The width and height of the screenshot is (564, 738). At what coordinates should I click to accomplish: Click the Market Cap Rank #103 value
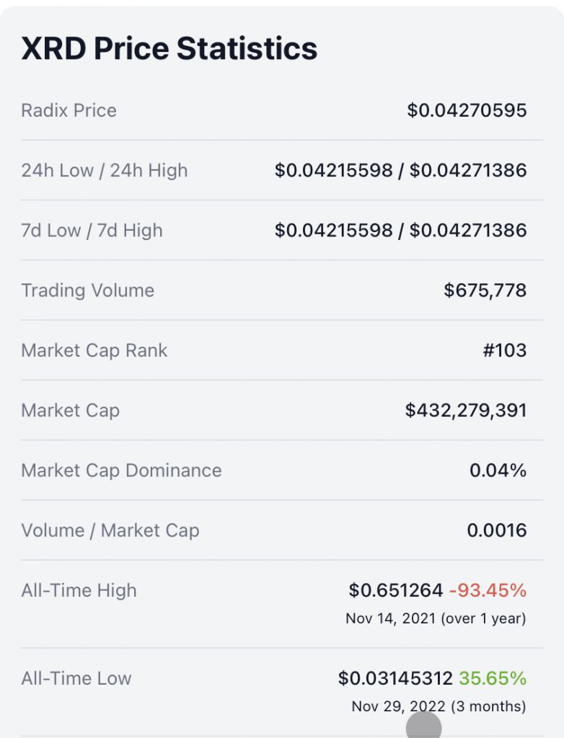coord(505,350)
